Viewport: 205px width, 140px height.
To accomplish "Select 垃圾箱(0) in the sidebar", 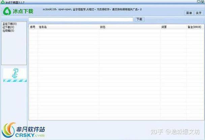I will [x=8, y=31].
